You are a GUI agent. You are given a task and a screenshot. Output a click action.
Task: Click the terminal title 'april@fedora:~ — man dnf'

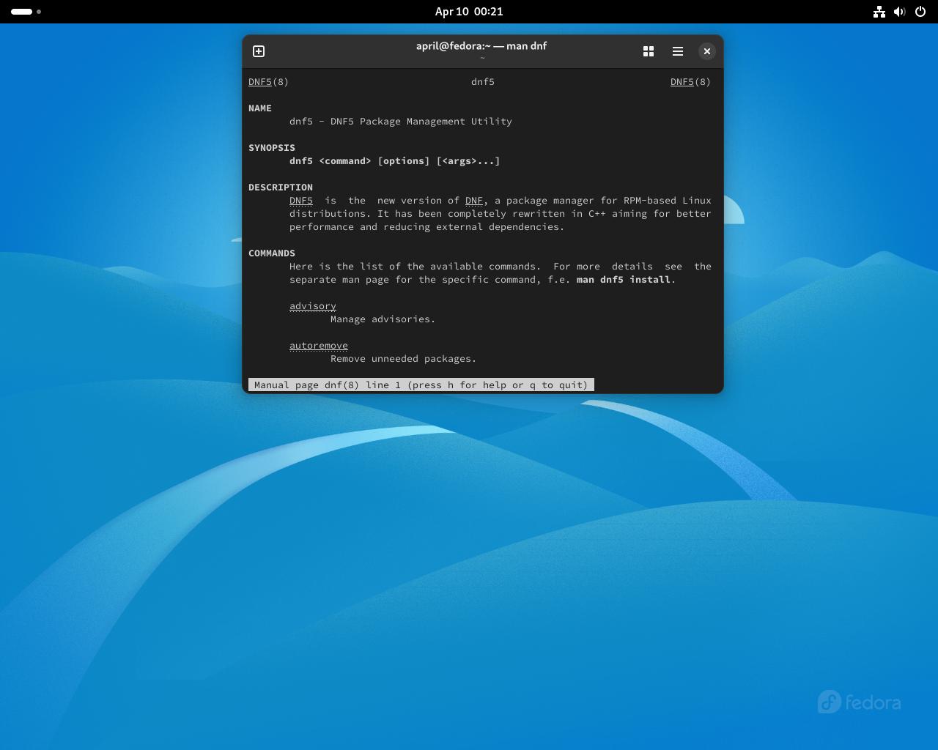coord(481,45)
